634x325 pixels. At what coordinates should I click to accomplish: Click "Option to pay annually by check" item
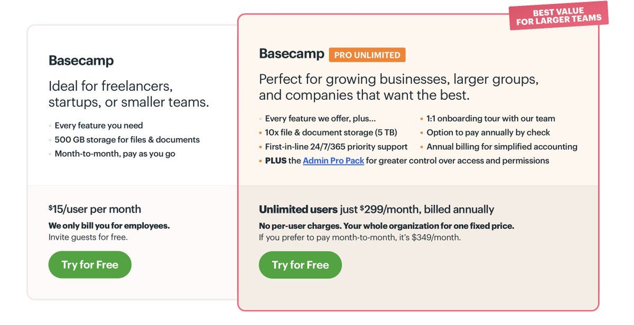point(488,132)
